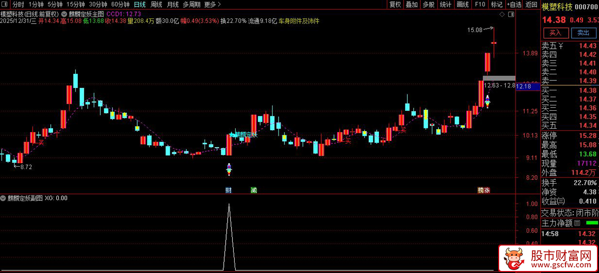Click the 12.63 - 12.8 gap label

pos(499,85)
